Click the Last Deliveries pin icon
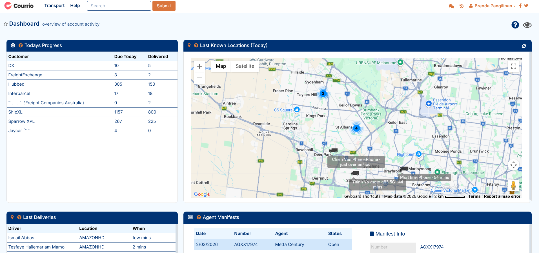This screenshot has height=253, width=539. (x=12, y=217)
